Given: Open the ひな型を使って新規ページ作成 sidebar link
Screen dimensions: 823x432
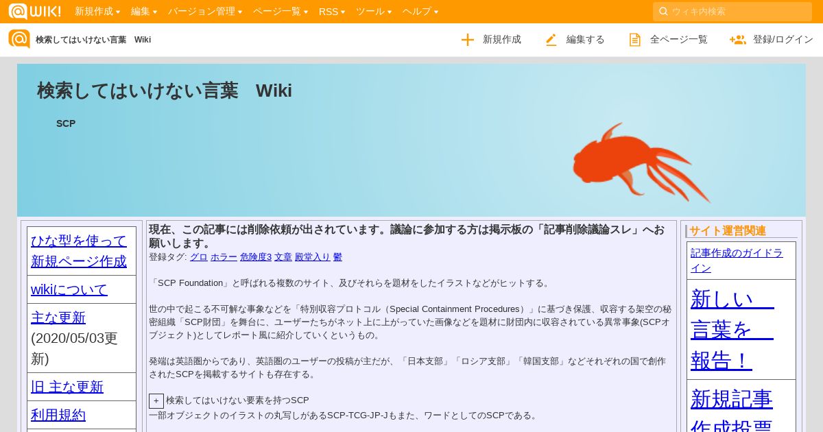Looking at the screenshot, I should pyautogui.click(x=79, y=251).
